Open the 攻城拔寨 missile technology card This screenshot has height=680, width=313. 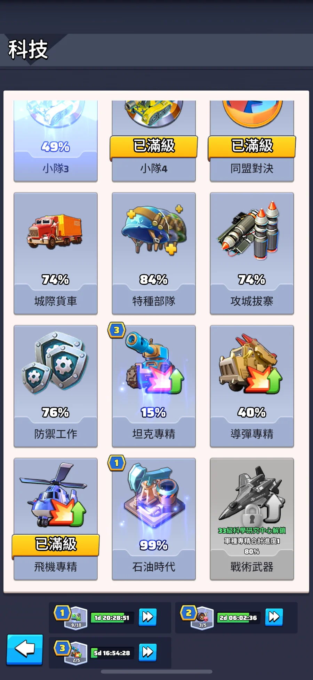click(x=252, y=253)
